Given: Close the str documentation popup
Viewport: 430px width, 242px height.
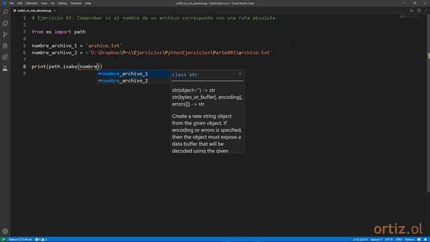Looking at the screenshot, I should tap(240, 74).
